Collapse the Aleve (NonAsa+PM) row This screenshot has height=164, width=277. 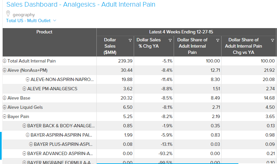click(x=5, y=70)
